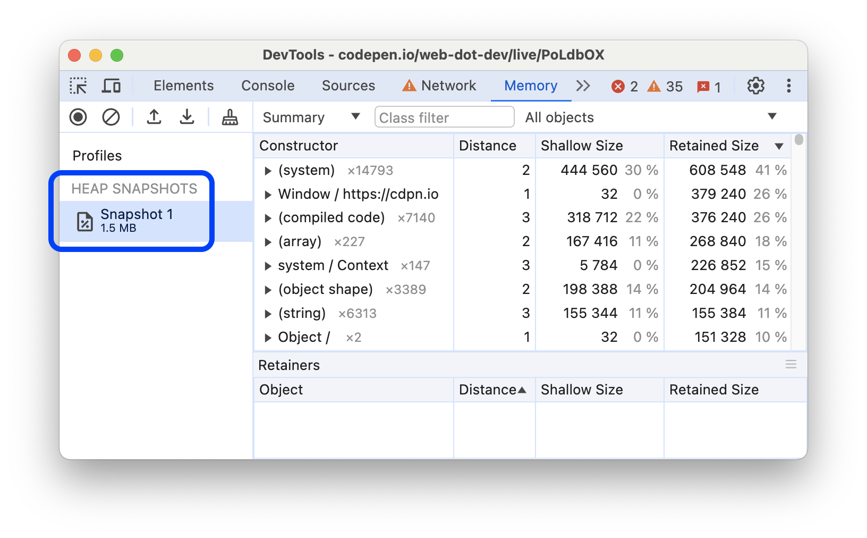This screenshot has height=538, width=867.
Task: Expand the (compiled code) constructor
Action: [x=268, y=217]
